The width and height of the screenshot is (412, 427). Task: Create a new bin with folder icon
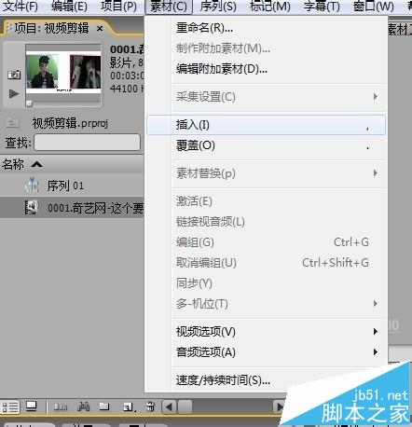104,406
